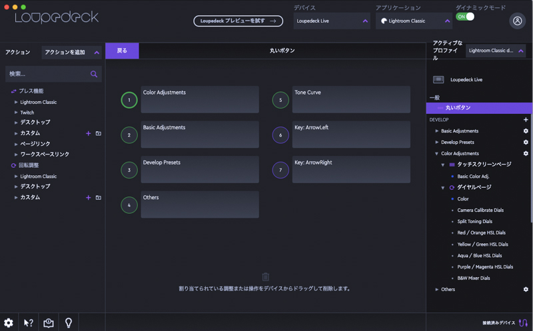Viewport: 533px width, 331px height.
Task: Click the Develop Presets assignment slot
Action: [x=200, y=169]
